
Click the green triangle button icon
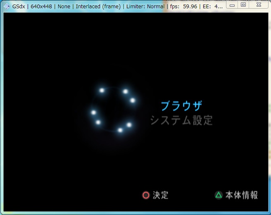pos(219,195)
